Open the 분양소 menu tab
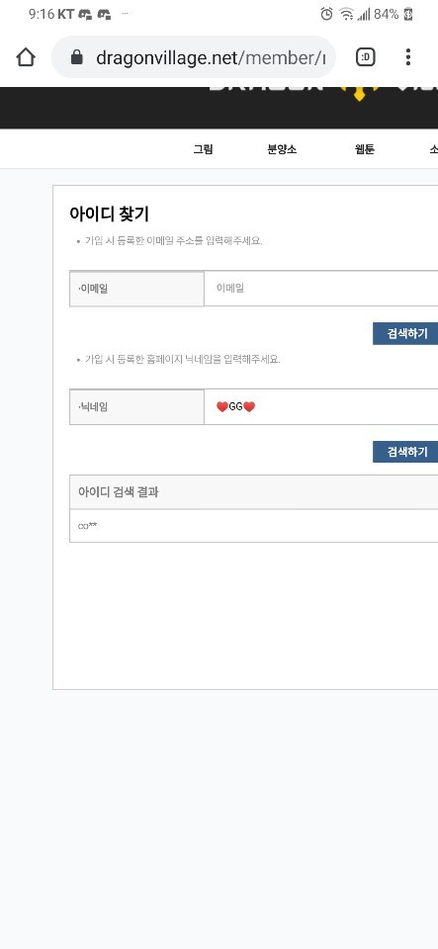The height and width of the screenshot is (949, 438). pos(282,149)
